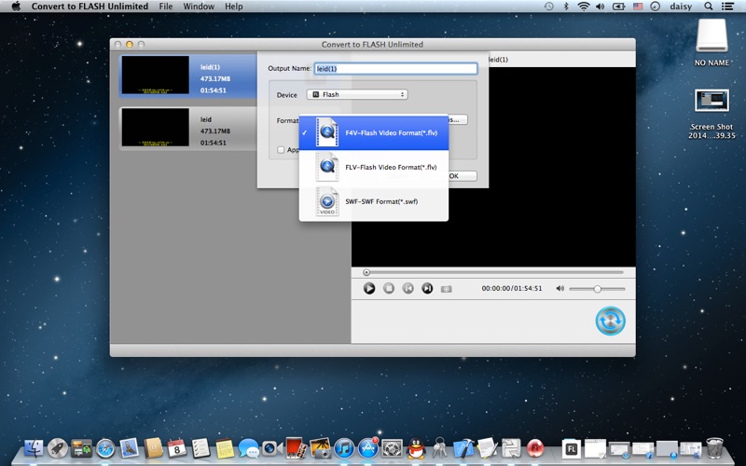Viewport: 746px width, 466px height.
Task: Click the Bluetooth menu bar icon
Action: click(566, 7)
